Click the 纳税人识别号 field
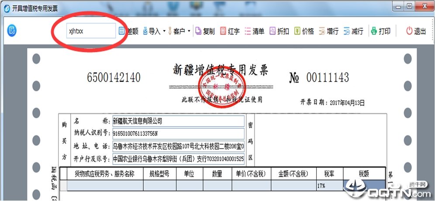The width and height of the screenshot is (435, 201). click(x=178, y=134)
